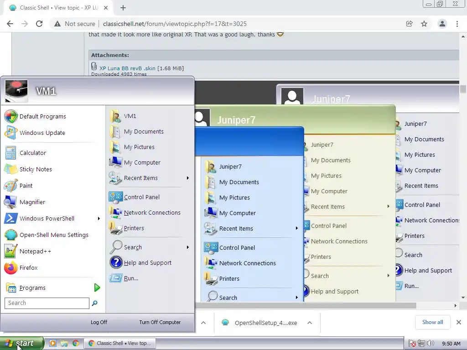Bookmark this page with star icon

tap(424, 24)
